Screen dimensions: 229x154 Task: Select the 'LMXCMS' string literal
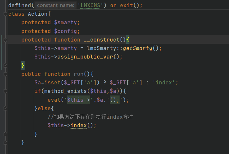[x=90, y=6]
